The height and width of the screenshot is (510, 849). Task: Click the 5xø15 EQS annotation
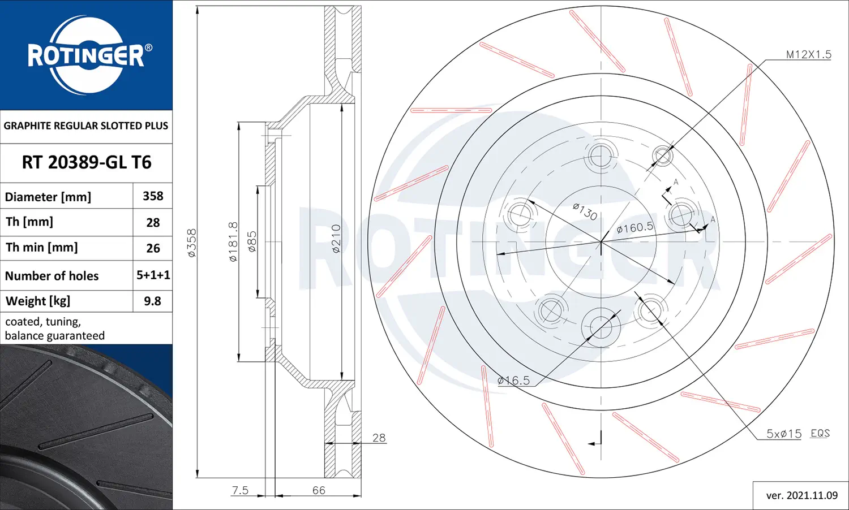tap(797, 434)
